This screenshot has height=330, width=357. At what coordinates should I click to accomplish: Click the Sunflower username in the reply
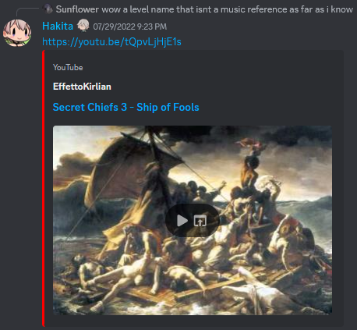(x=77, y=9)
